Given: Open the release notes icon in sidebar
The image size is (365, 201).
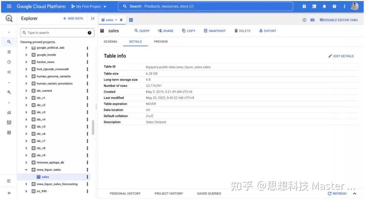Looking at the screenshot, I should (9, 181).
